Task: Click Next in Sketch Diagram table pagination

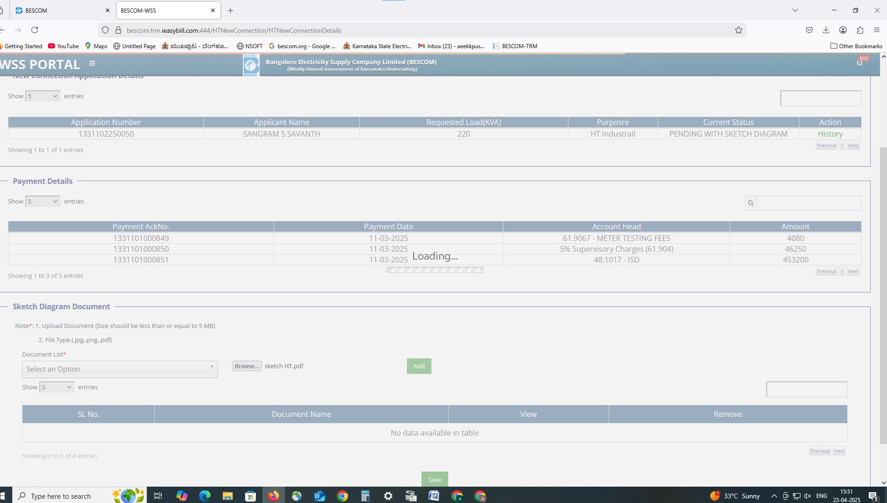Action: (839, 451)
